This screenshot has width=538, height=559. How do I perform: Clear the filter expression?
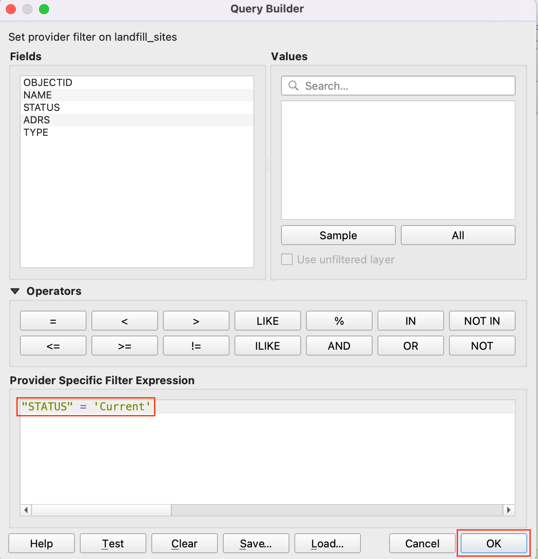pos(184,543)
